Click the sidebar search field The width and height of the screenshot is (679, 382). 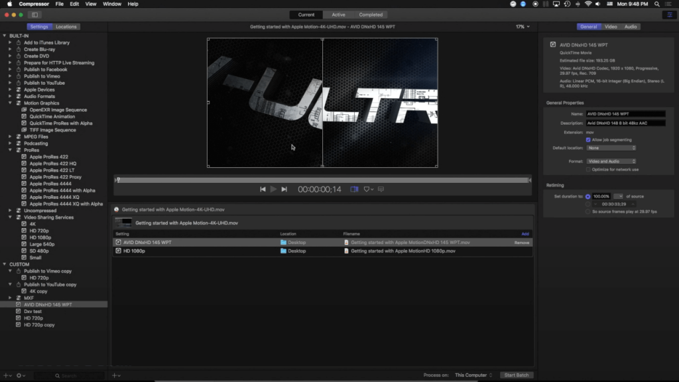click(x=69, y=375)
